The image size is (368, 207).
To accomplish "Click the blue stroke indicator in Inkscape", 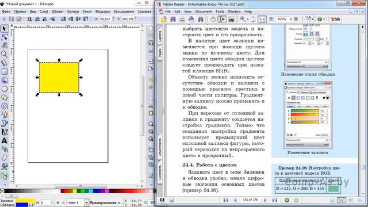I will pos(22,205).
